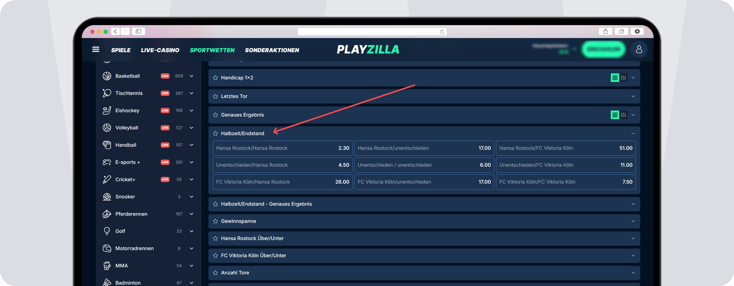The width and height of the screenshot is (734, 286).
Task: Open the hamburger menu icon
Action: coord(96,50)
